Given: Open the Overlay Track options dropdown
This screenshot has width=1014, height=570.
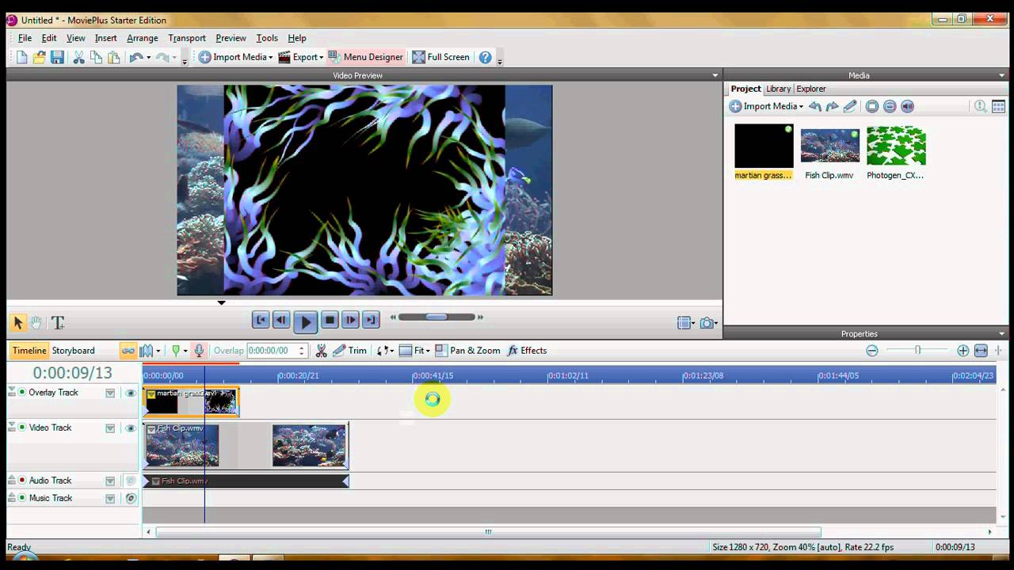Looking at the screenshot, I should click(110, 393).
